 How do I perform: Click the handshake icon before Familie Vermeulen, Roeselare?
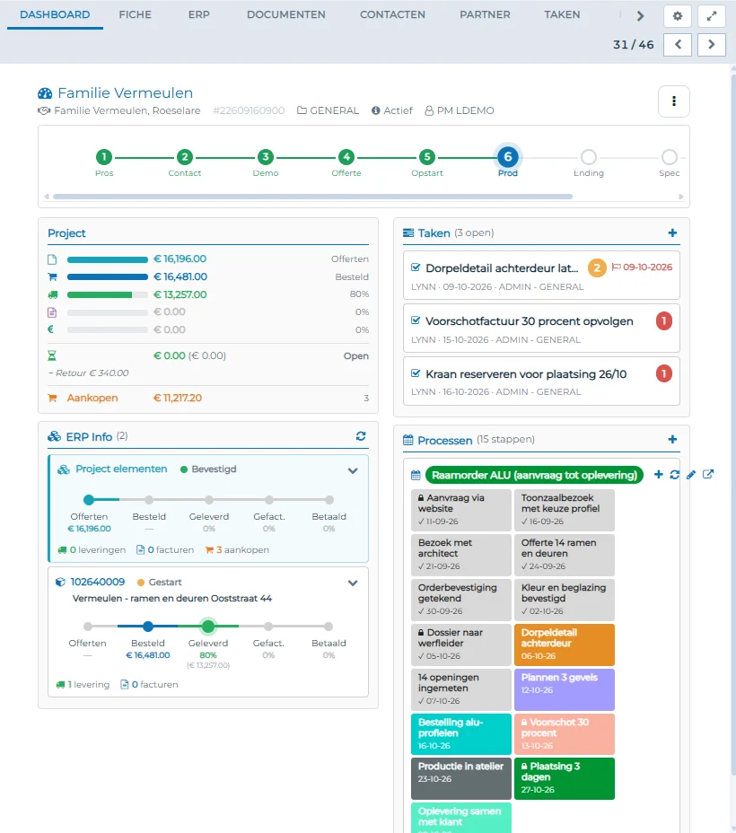click(44, 110)
